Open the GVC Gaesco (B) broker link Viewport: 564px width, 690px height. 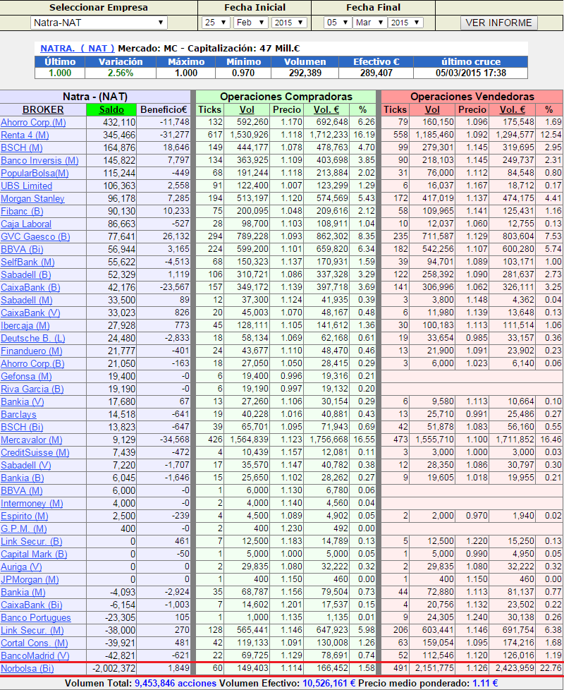(x=36, y=237)
